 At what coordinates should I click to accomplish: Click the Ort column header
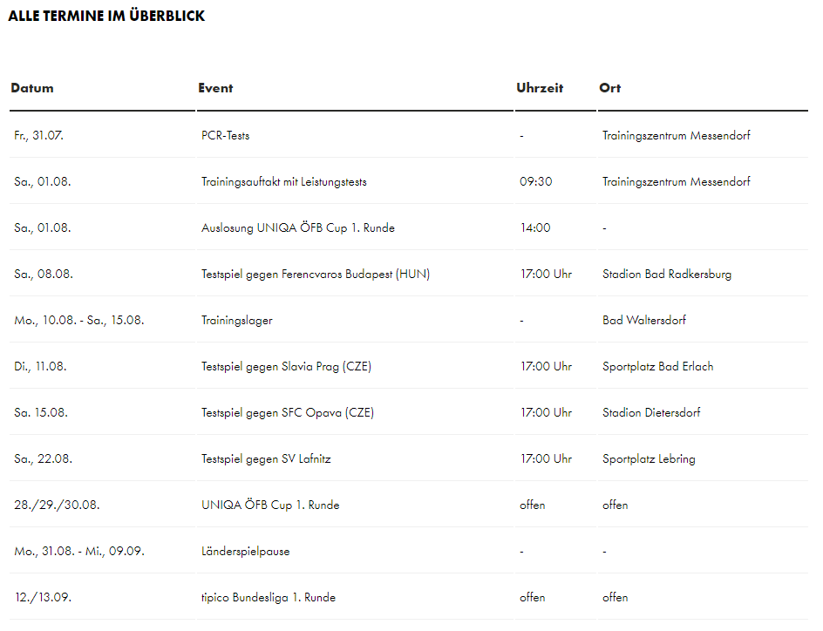click(x=610, y=88)
